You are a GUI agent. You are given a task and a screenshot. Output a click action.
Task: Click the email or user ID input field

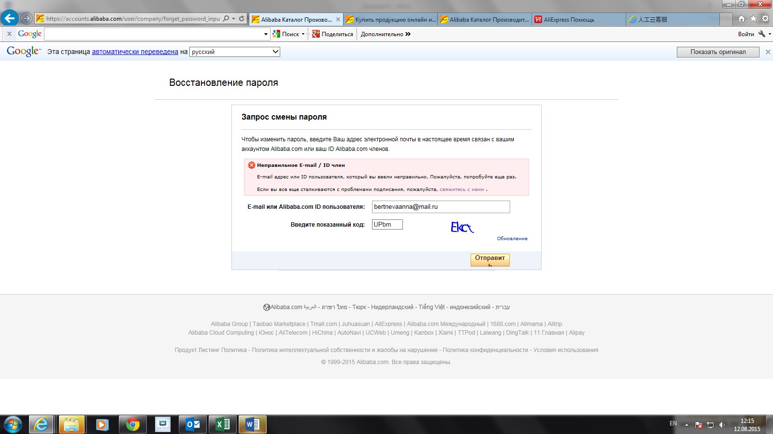click(x=441, y=207)
